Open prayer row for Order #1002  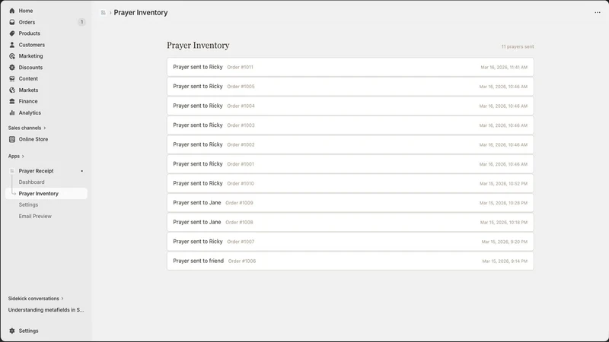350,144
